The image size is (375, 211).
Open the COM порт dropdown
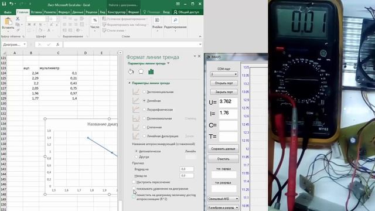(x=224, y=74)
